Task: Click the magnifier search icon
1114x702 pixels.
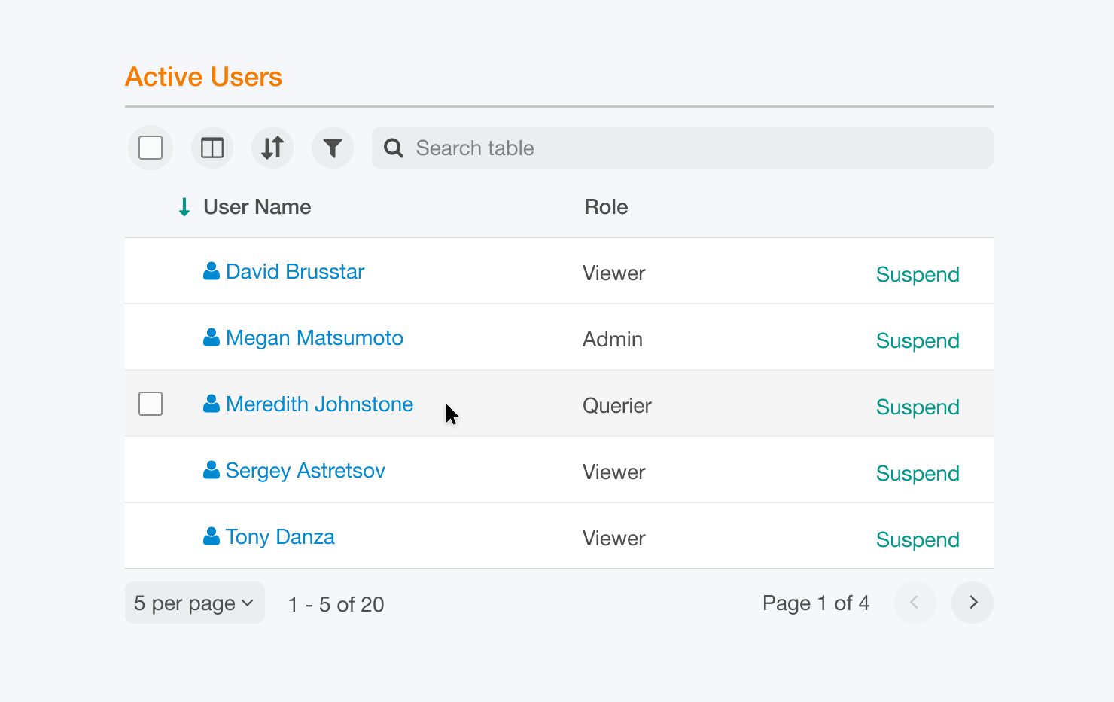Action: 394,148
